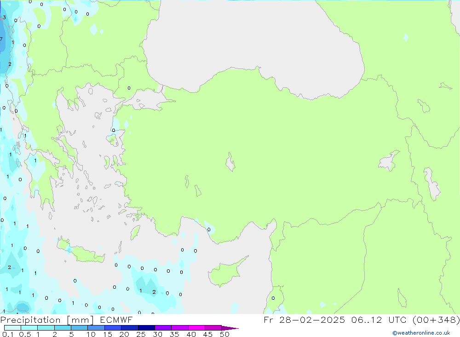The width and height of the screenshot is (460, 337).
Task: Select the 2–5 mm legend swatch
Action: click(63, 328)
